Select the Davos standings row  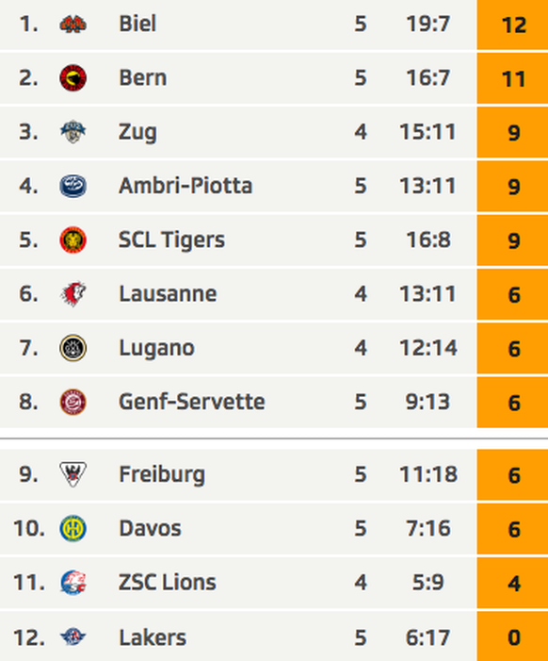[274, 529]
